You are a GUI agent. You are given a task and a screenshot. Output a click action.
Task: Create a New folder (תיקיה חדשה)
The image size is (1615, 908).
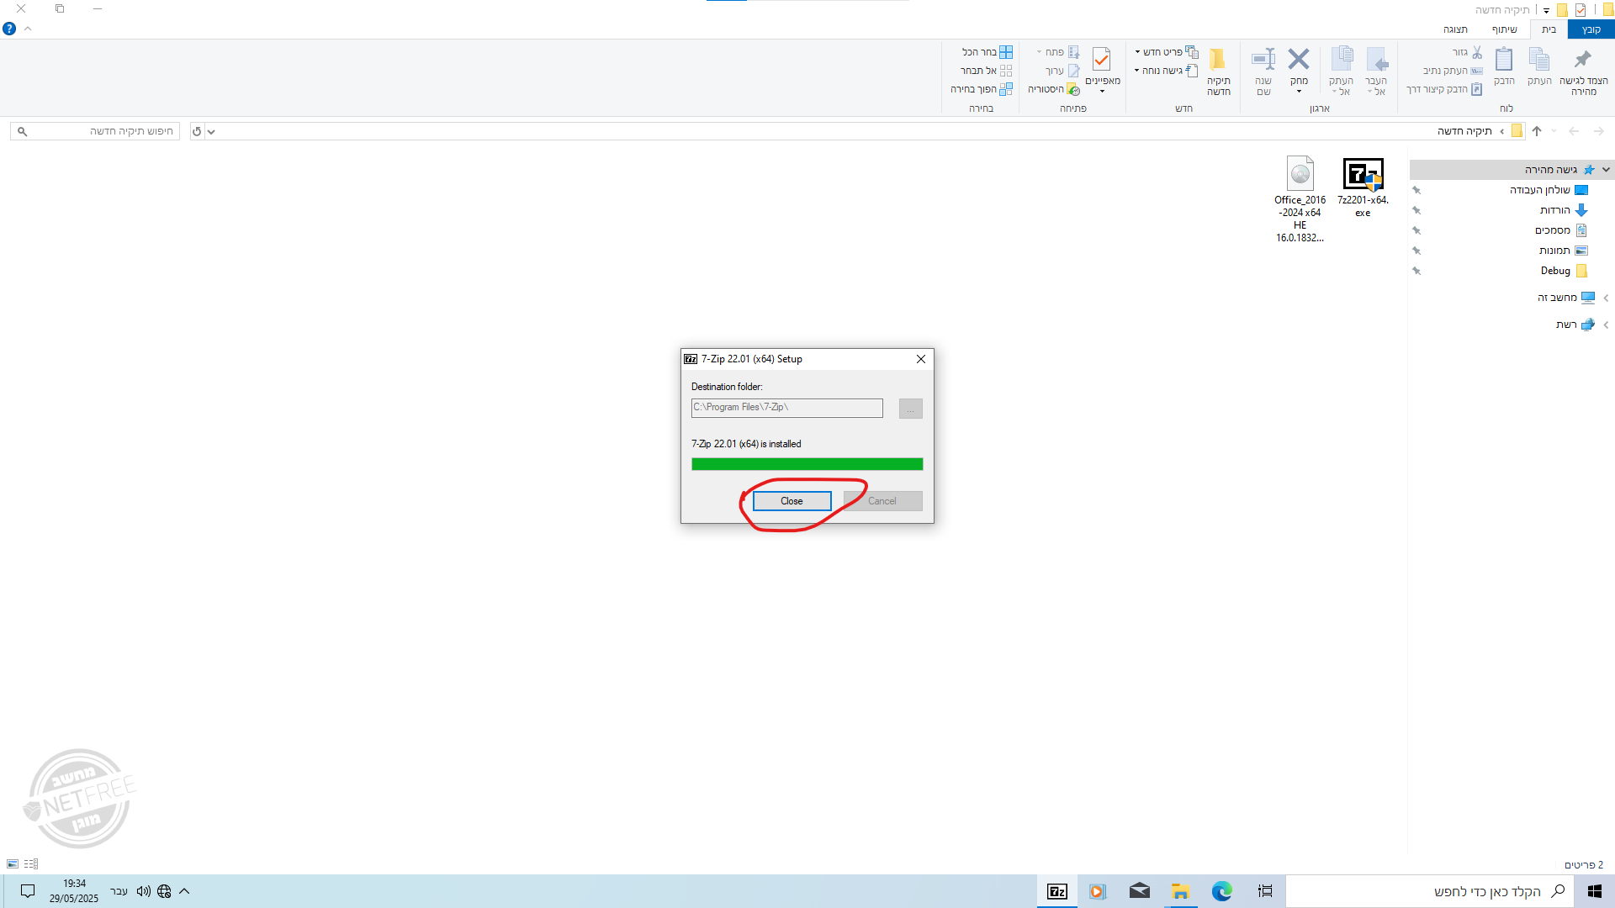(x=1218, y=71)
